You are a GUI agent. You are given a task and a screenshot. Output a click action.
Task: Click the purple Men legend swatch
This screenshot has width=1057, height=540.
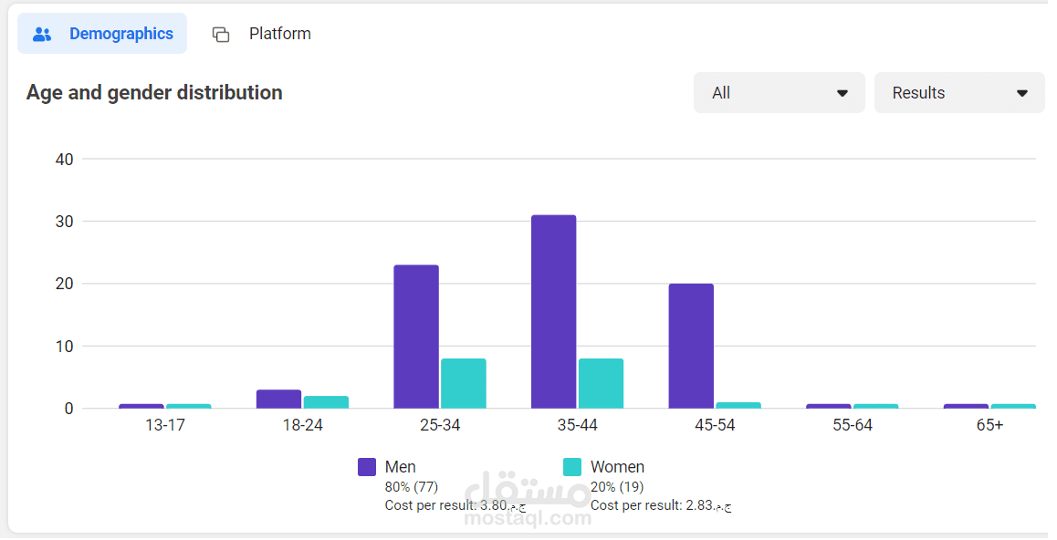pyautogui.click(x=367, y=467)
